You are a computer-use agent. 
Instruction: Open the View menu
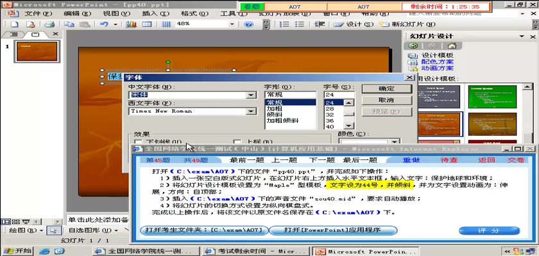coord(117,13)
